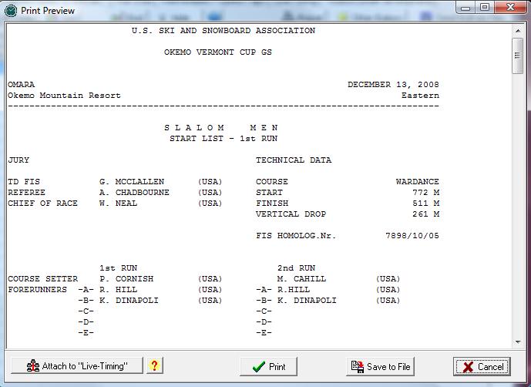
Task: Click "FORERUNNERS" label
Action: pos(37,290)
